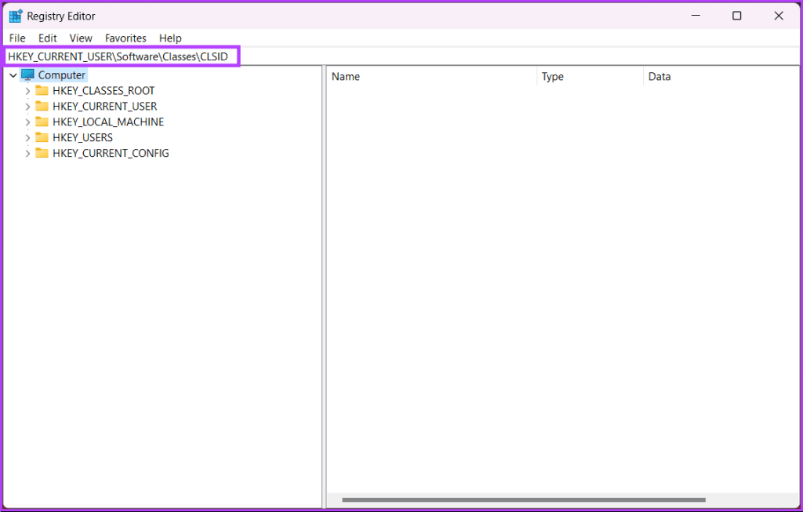This screenshot has height=512, width=803.
Task: Open the Edit menu
Action: (x=47, y=38)
